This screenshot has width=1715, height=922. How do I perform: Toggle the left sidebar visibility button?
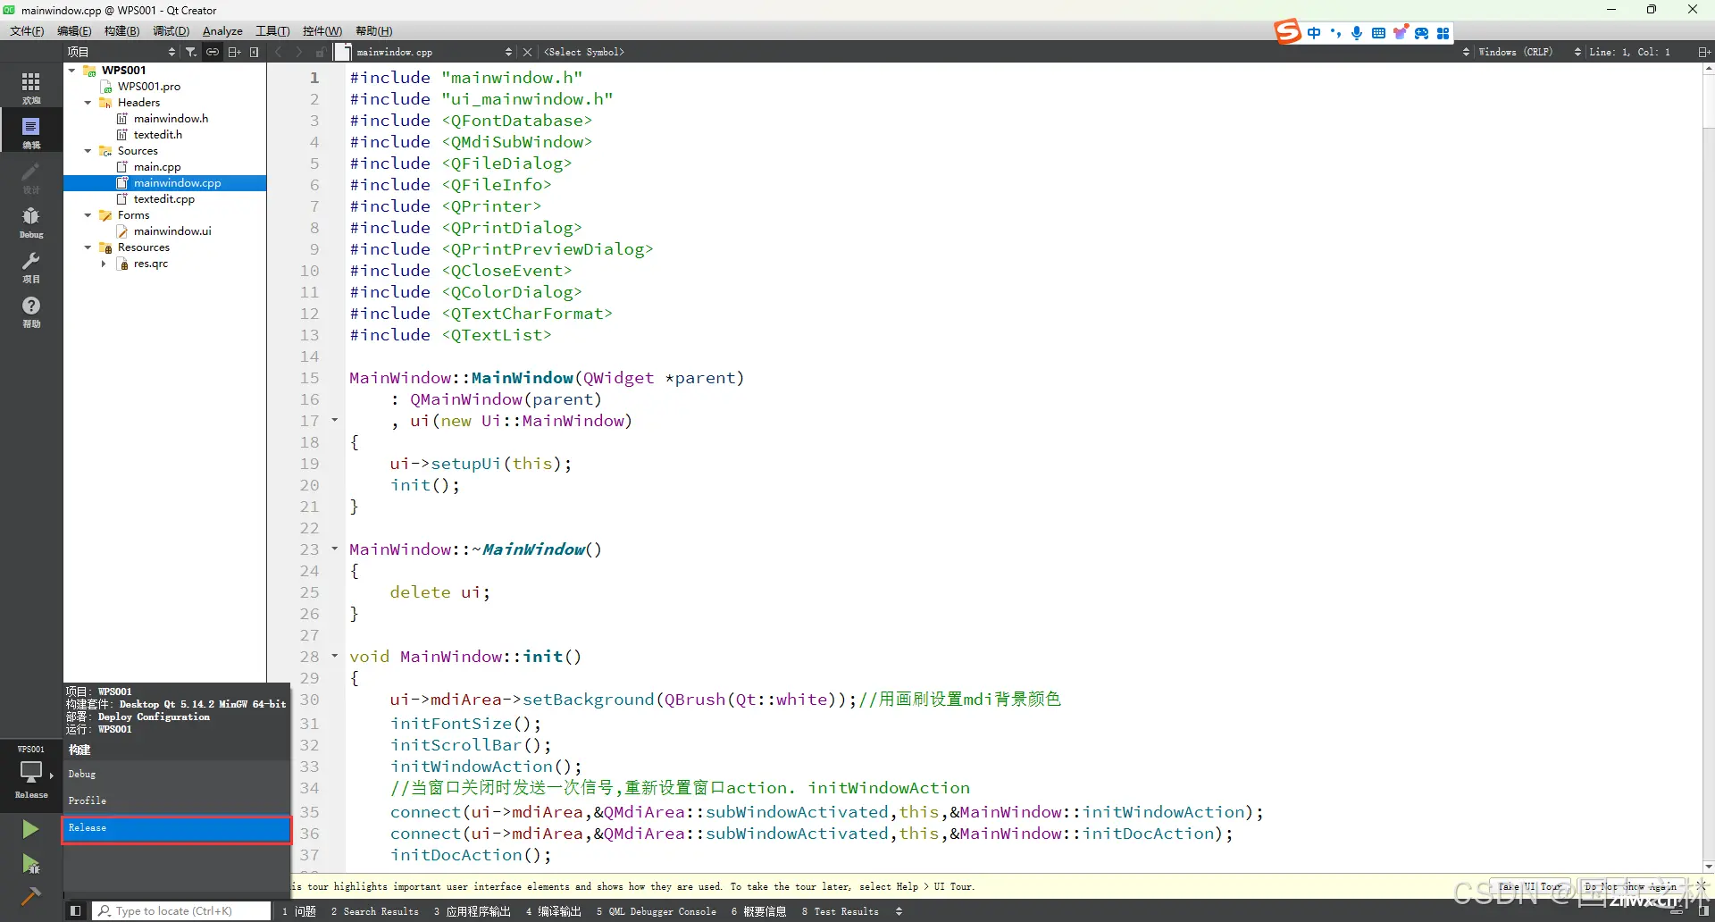(x=76, y=911)
